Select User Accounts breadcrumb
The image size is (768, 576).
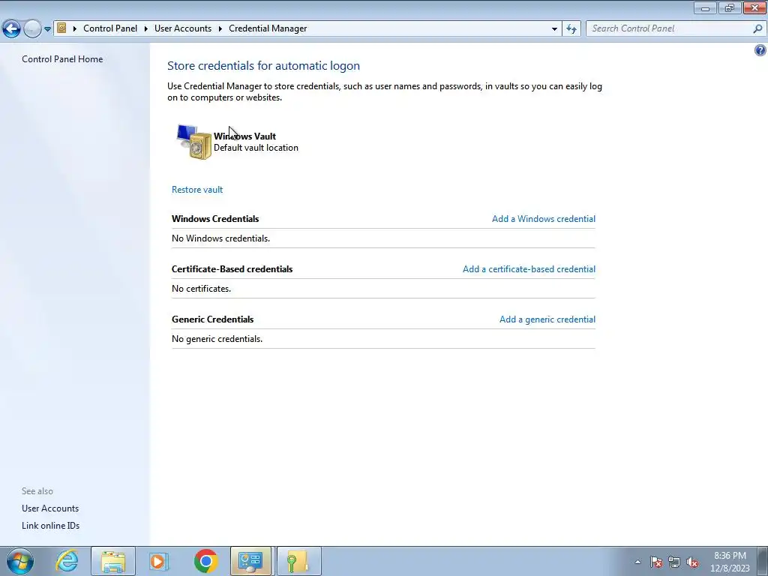(x=183, y=28)
